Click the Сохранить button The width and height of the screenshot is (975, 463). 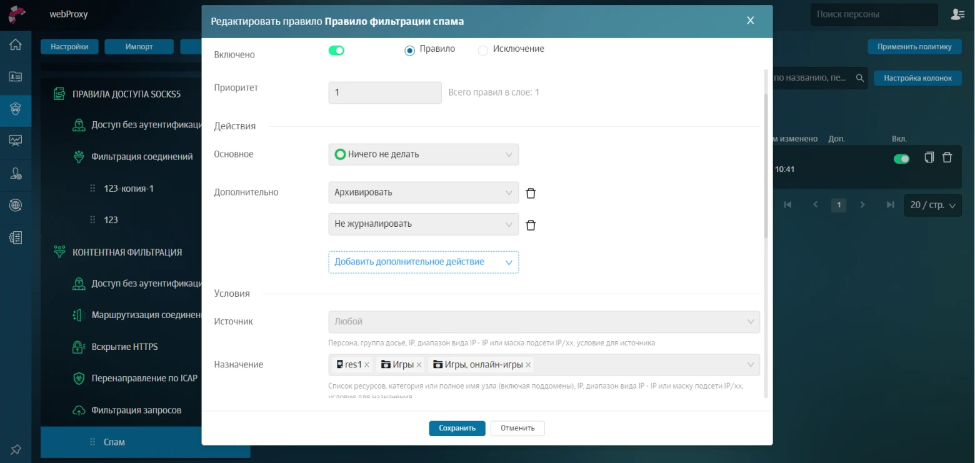tap(457, 428)
